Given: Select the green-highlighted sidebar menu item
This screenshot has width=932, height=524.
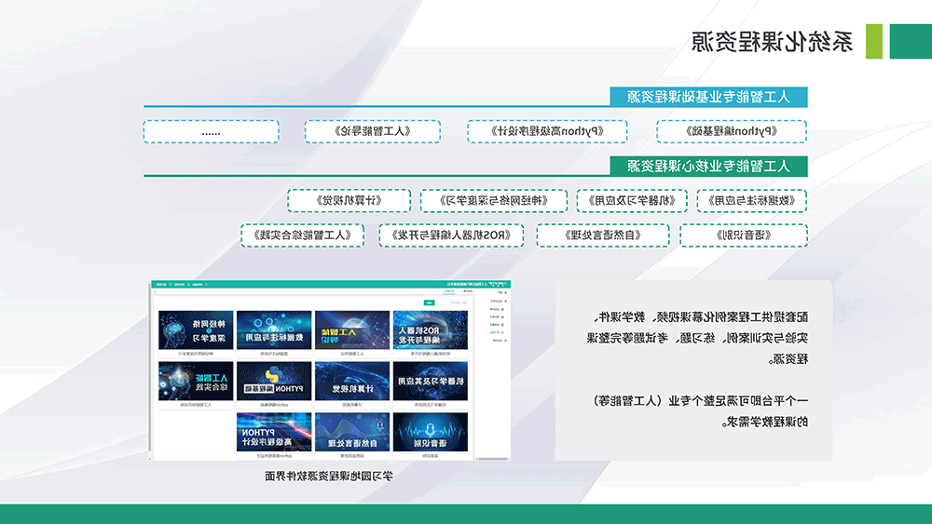Looking at the screenshot, I should [495, 332].
